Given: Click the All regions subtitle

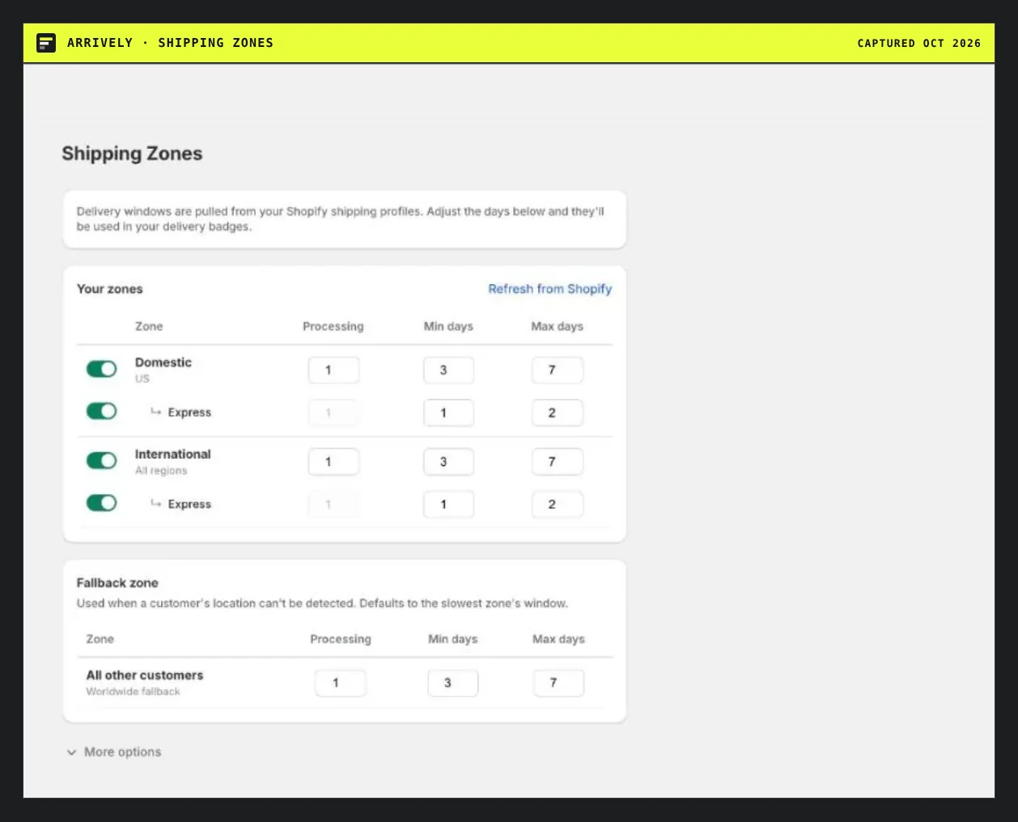Looking at the screenshot, I should point(161,471).
